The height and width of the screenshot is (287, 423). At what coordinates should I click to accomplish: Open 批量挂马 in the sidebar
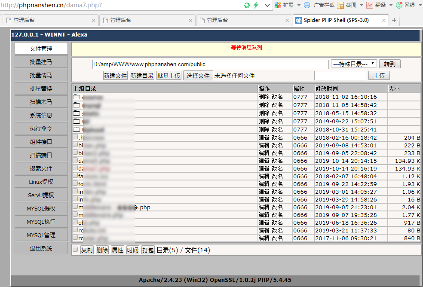click(41, 62)
